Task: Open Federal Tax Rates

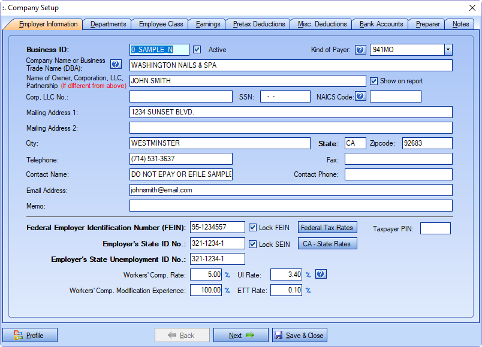Action: coord(327,228)
